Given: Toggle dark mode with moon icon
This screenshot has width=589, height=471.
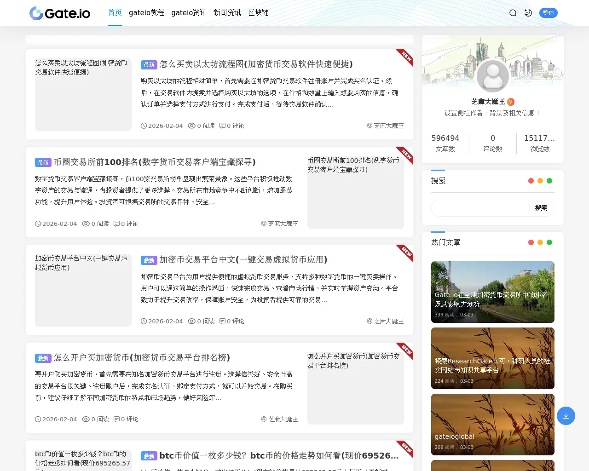Looking at the screenshot, I should tap(528, 13).
